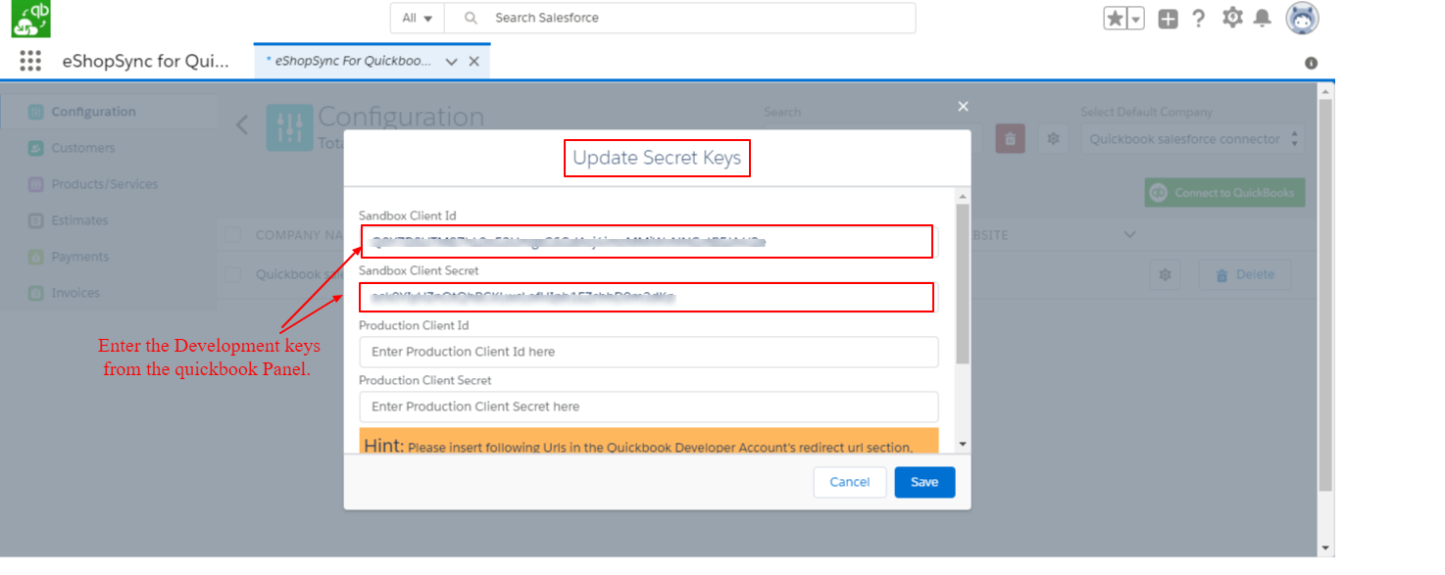Close the Update Secret Keys modal
Screen dimensions: 1445x575
pyautogui.click(x=963, y=106)
